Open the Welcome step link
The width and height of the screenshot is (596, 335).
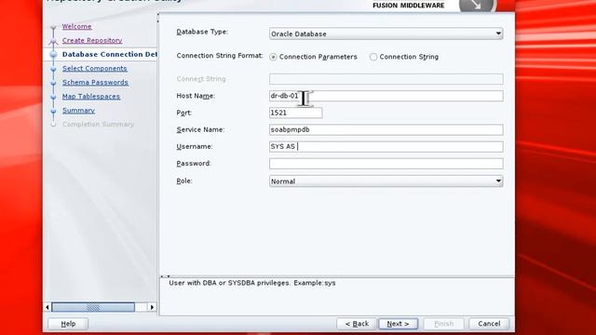pyautogui.click(x=76, y=26)
